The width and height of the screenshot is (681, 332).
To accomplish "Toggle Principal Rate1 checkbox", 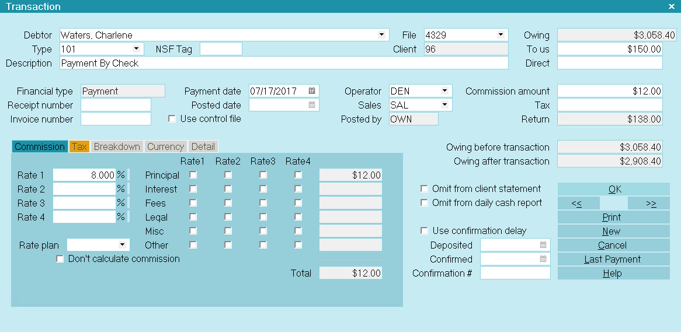I will coord(193,174).
